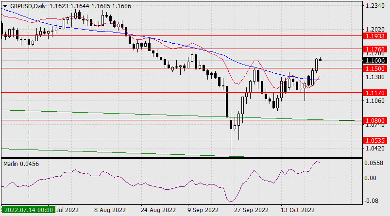This screenshot has height=216, width=390.
Task: Click the 1.1060 price scale value
Action: tap(375, 101)
